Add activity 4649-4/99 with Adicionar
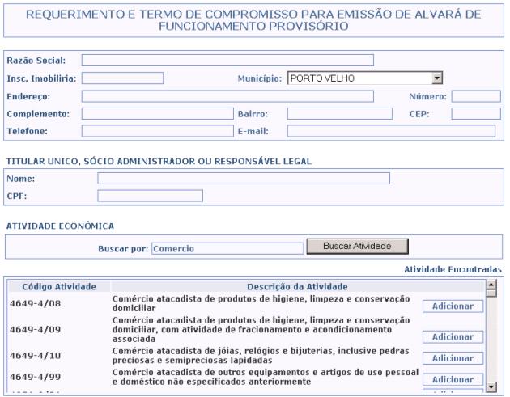Image resolution: width=510 pixels, height=397 pixels. click(x=453, y=380)
